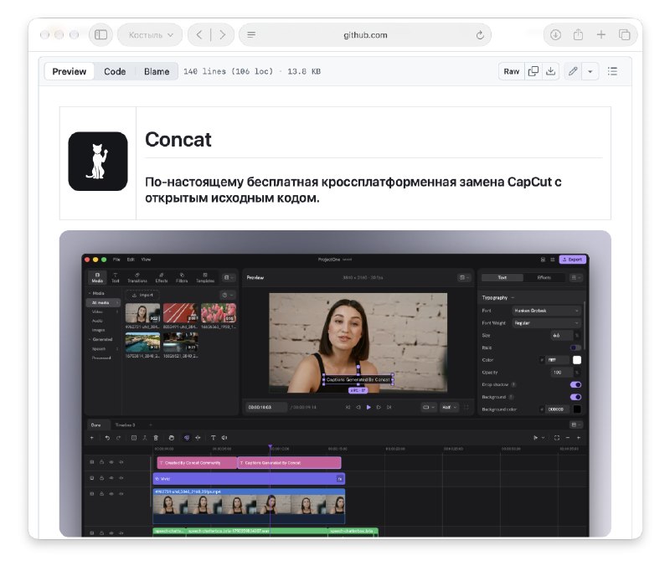Select the red running track video thumbnail
670x566 pixels.
click(x=181, y=312)
